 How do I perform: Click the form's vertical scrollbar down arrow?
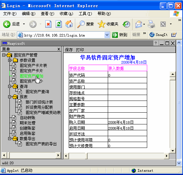pos(173,151)
